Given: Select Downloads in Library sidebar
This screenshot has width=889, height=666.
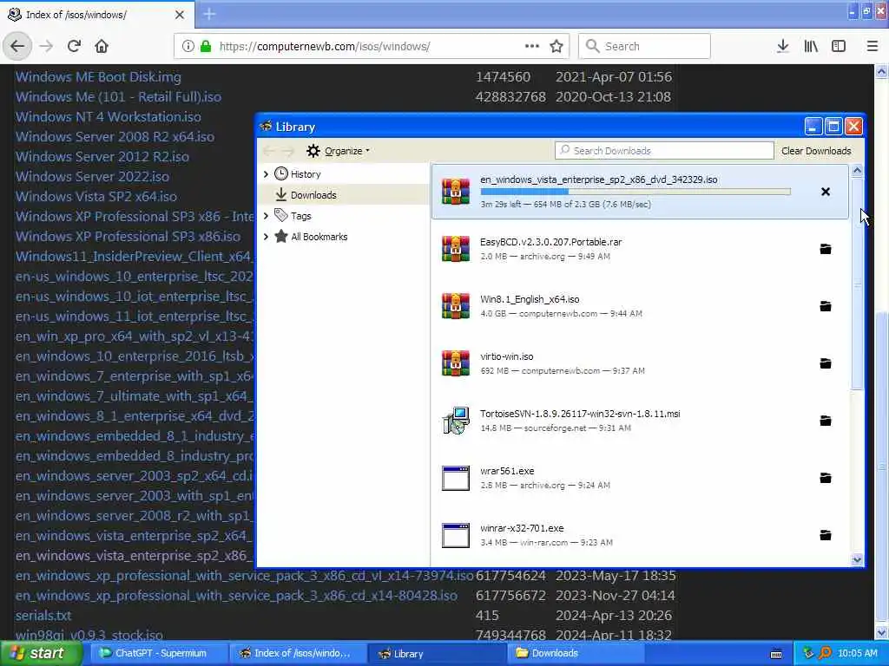Looking at the screenshot, I should click(313, 195).
